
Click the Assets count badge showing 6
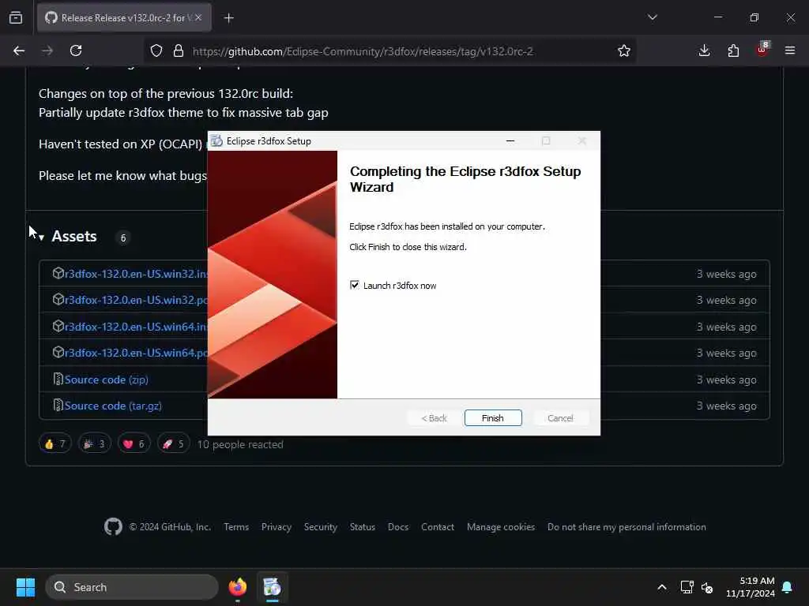(122, 238)
